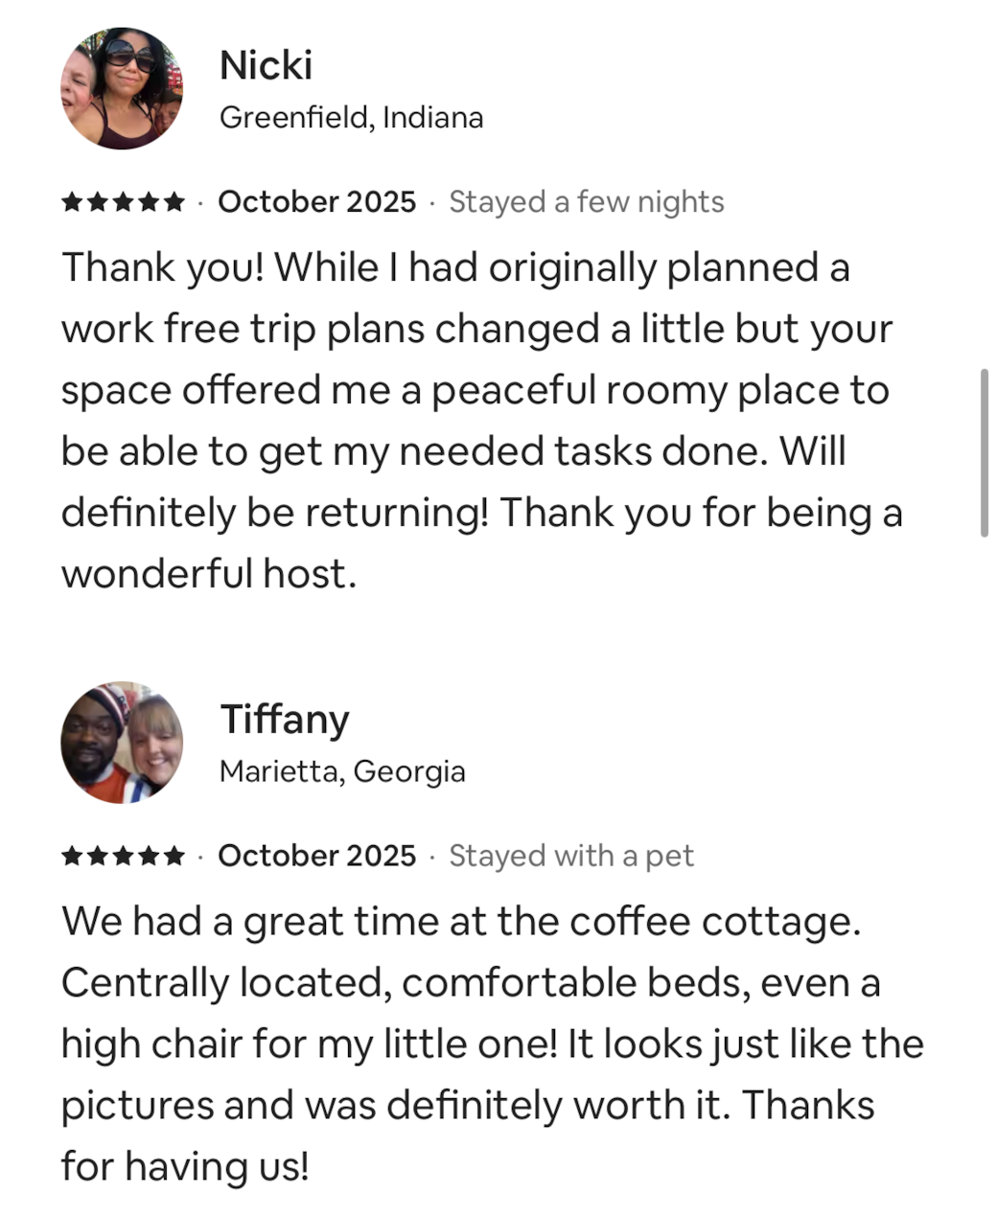The width and height of the screenshot is (997, 1216).
Task: Click October 2025 date on Nicki's review
Action: 317,202
